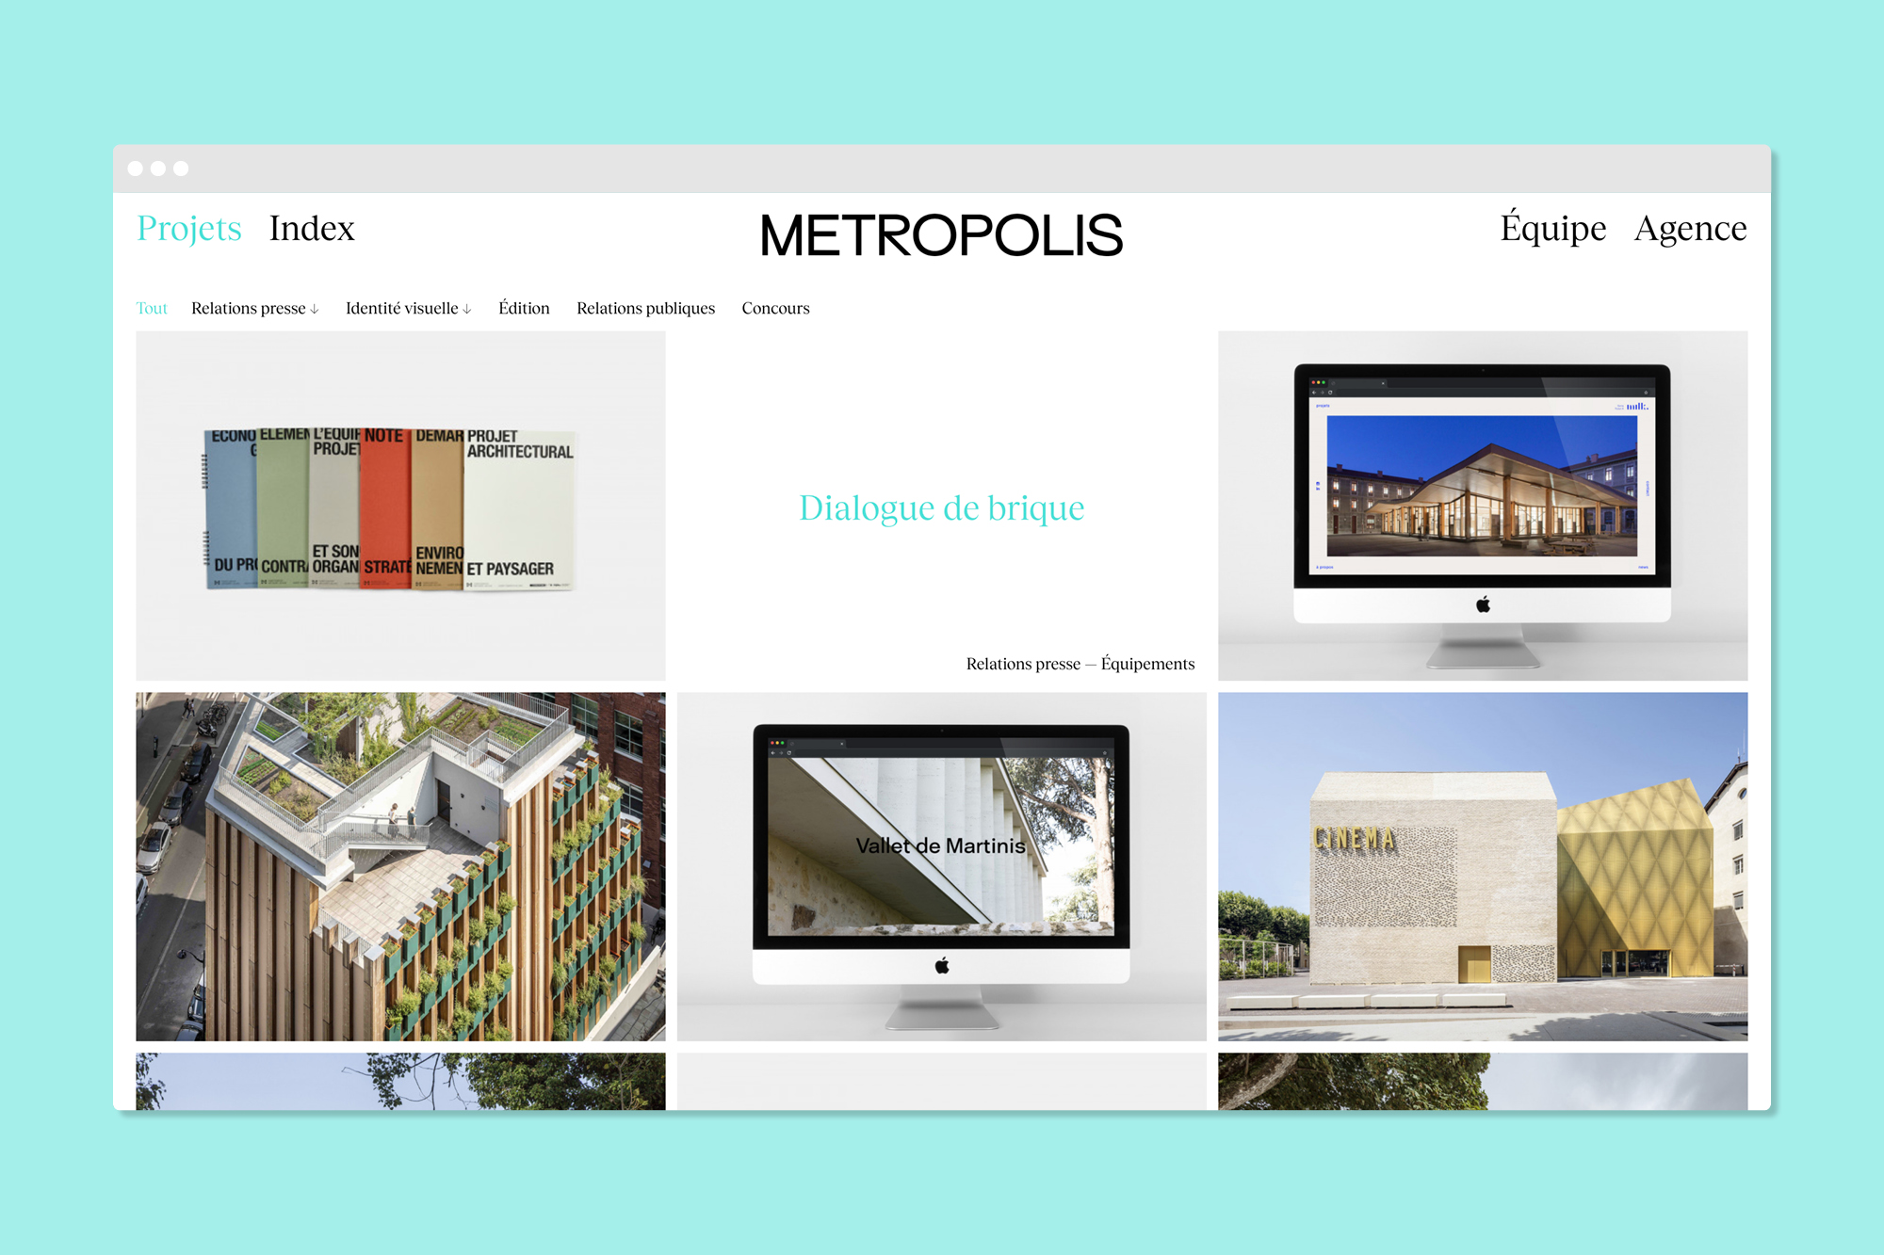Go to the Agence page
The height and width of the screenshot is (1255, 1884).
1690,229
